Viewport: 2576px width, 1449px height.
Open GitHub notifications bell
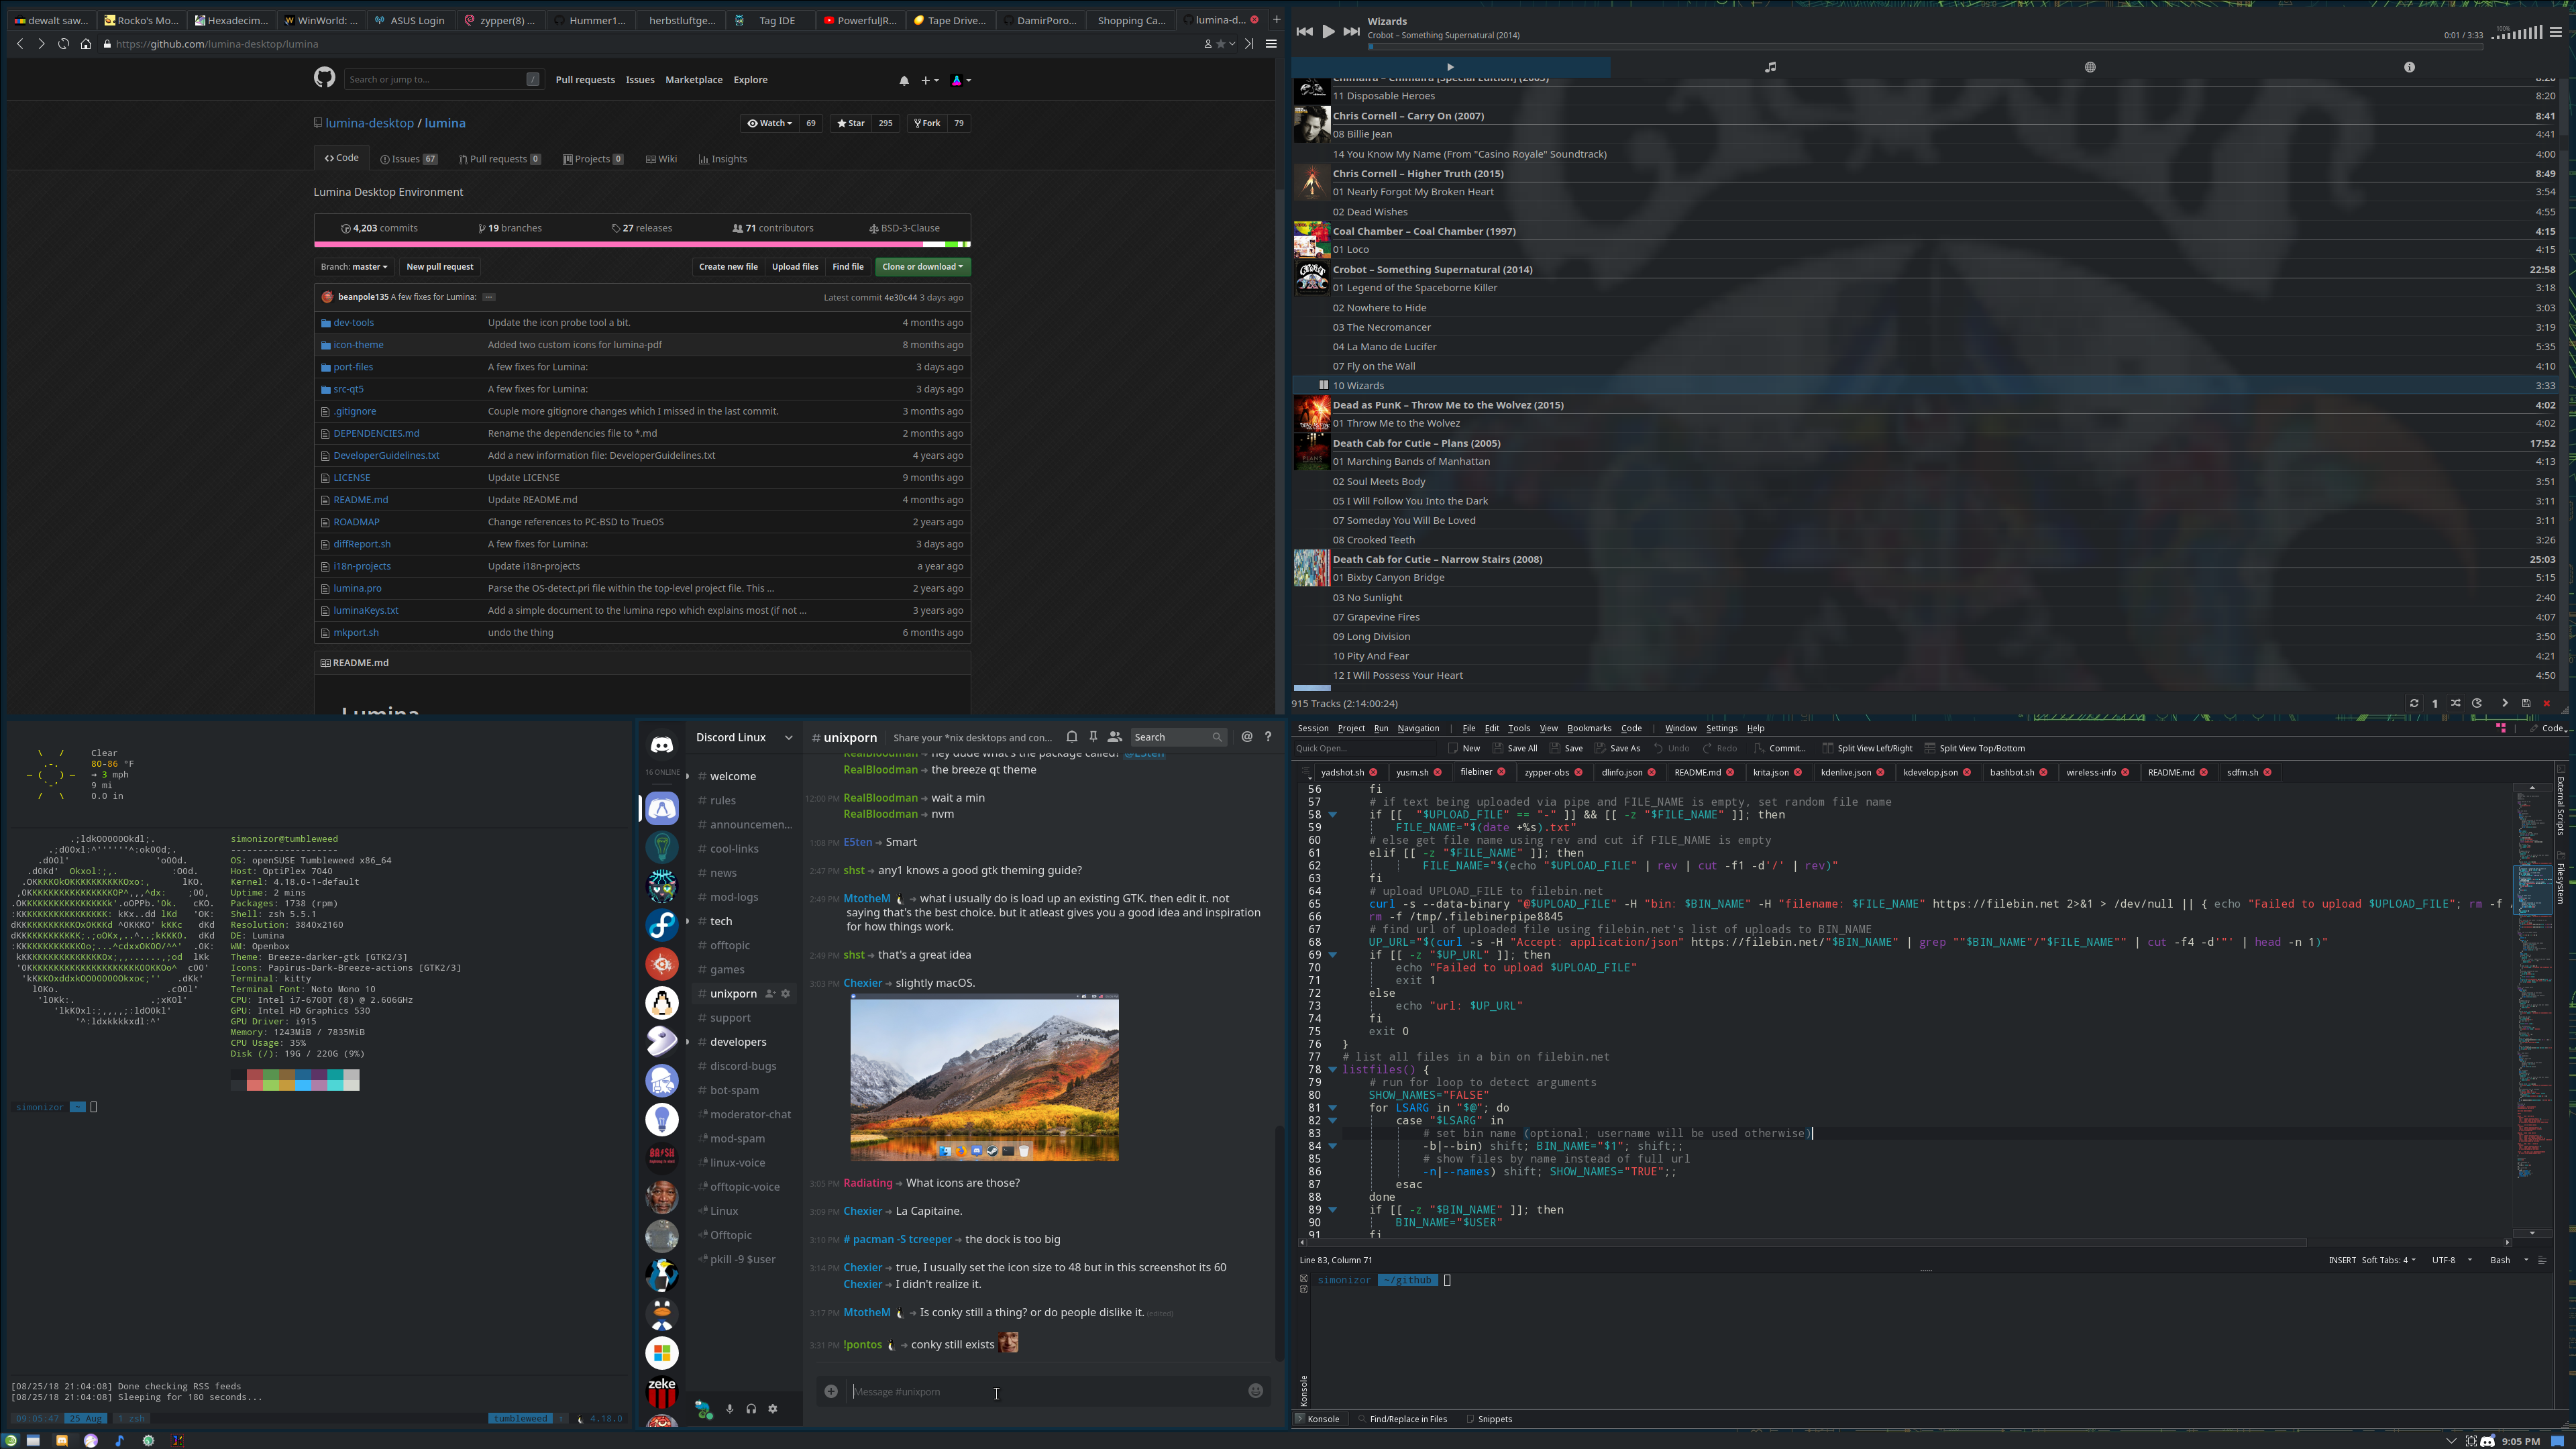point(904,80)
